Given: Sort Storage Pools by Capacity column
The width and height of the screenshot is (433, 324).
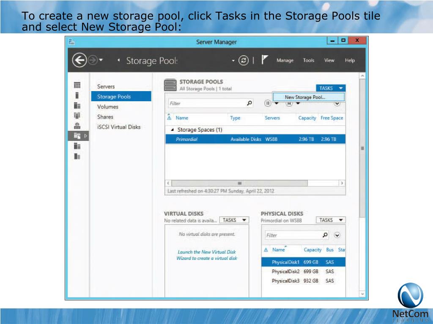Looking at the screenshot, I should click(x=307, y=118).
